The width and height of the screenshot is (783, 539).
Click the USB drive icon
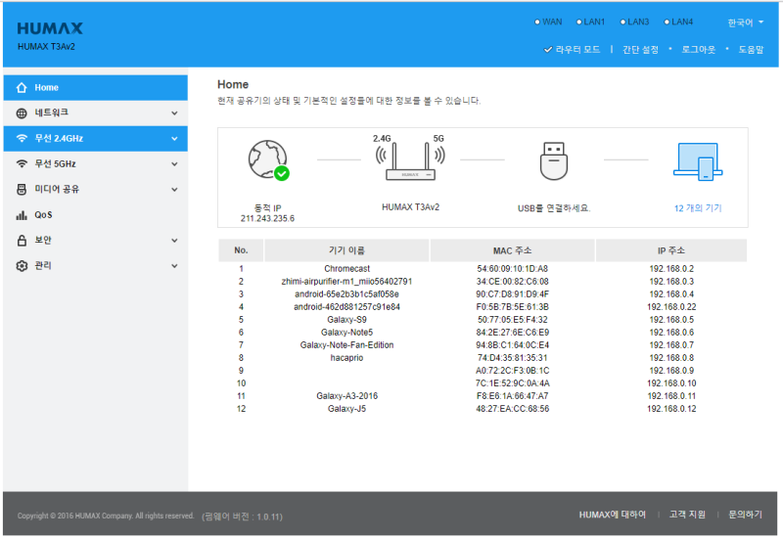[554, 161]
